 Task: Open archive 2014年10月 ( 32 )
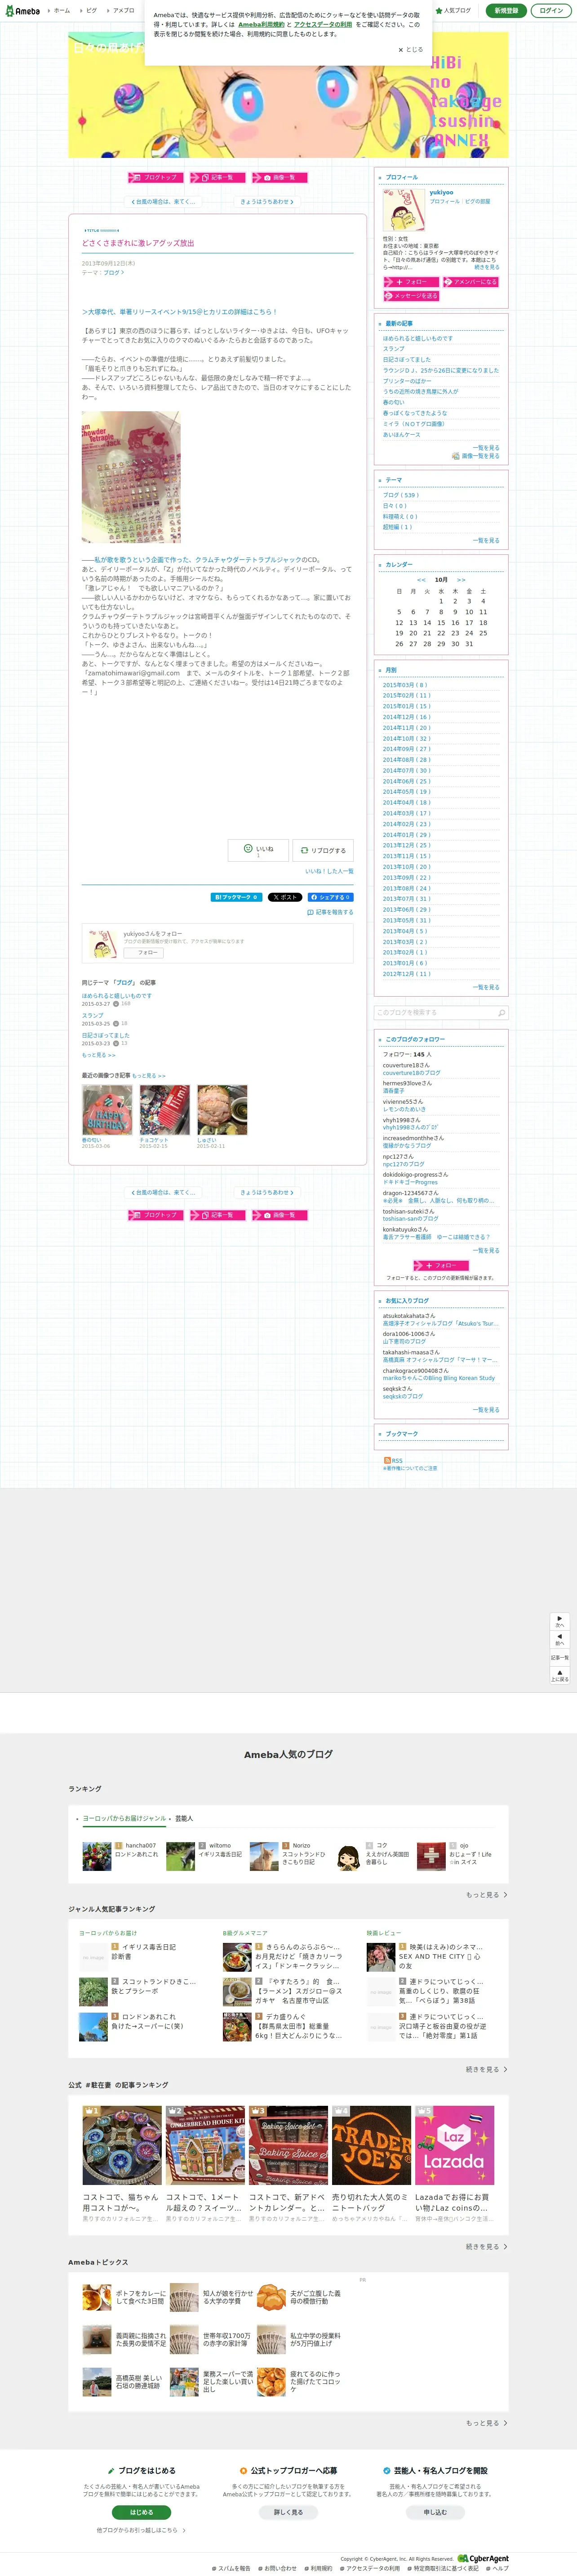[x=406, y=738]
